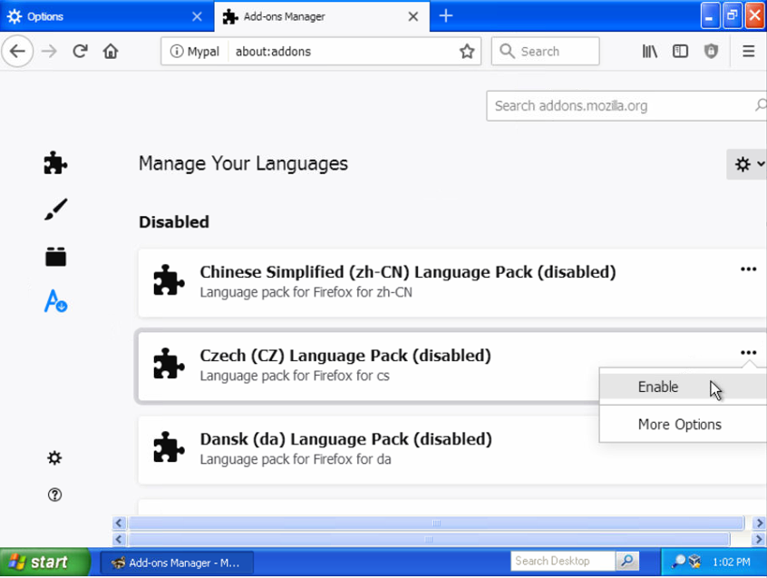The width and height of the screenshot is (767, 578).
Task: Open Dansk (da) Language Pack entry
Action: (452, 450)
